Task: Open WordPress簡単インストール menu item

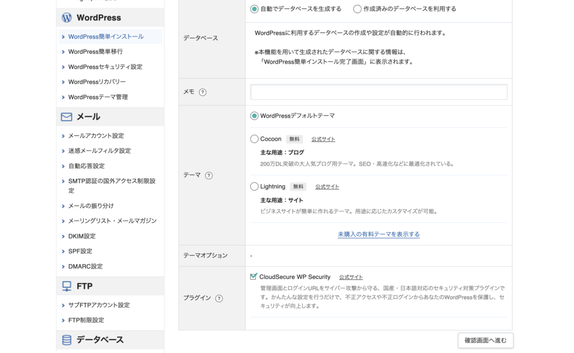Action: pos(106,36)
